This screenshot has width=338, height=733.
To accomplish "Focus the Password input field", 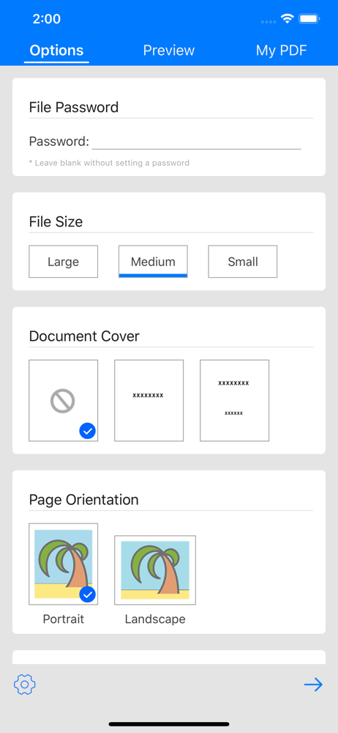I will point(196,141).
